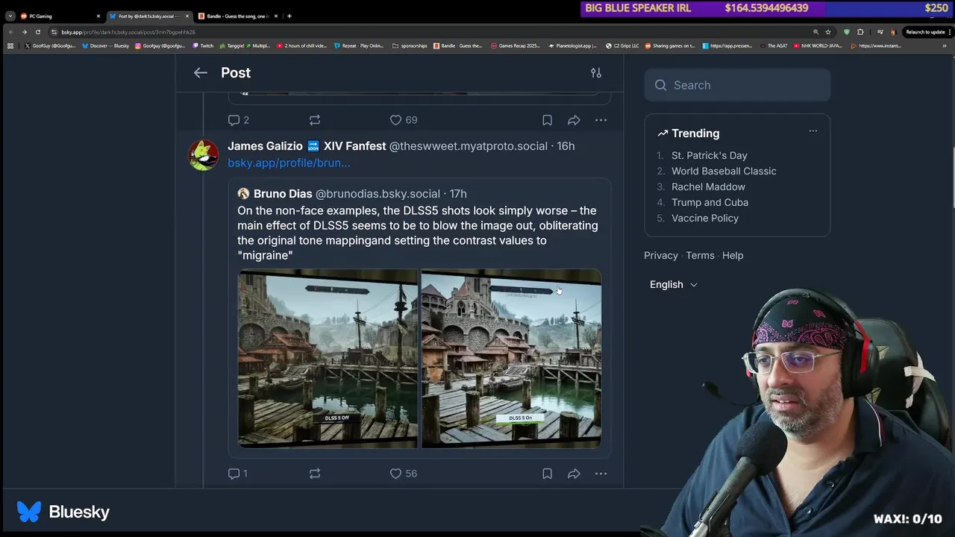Click Relaunch to update button
The image size is (955, 537).
pos(925,32)
